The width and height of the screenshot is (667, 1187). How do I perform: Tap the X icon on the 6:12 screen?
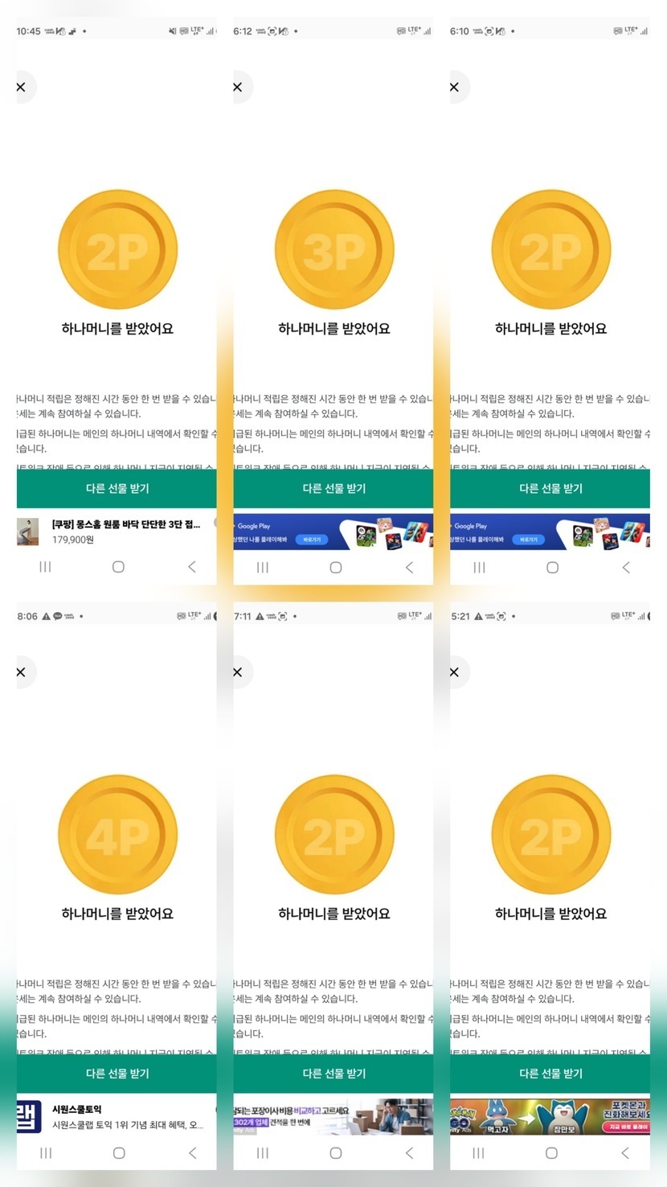click(238, 87)
